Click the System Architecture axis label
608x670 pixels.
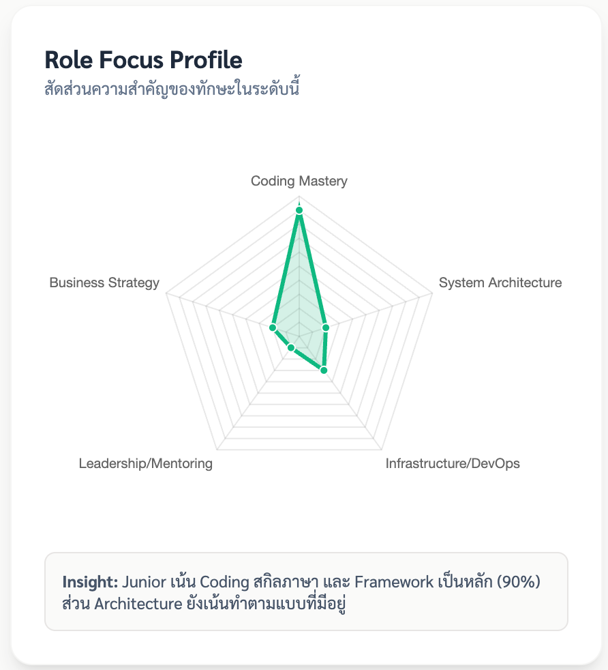click(500, 282)
